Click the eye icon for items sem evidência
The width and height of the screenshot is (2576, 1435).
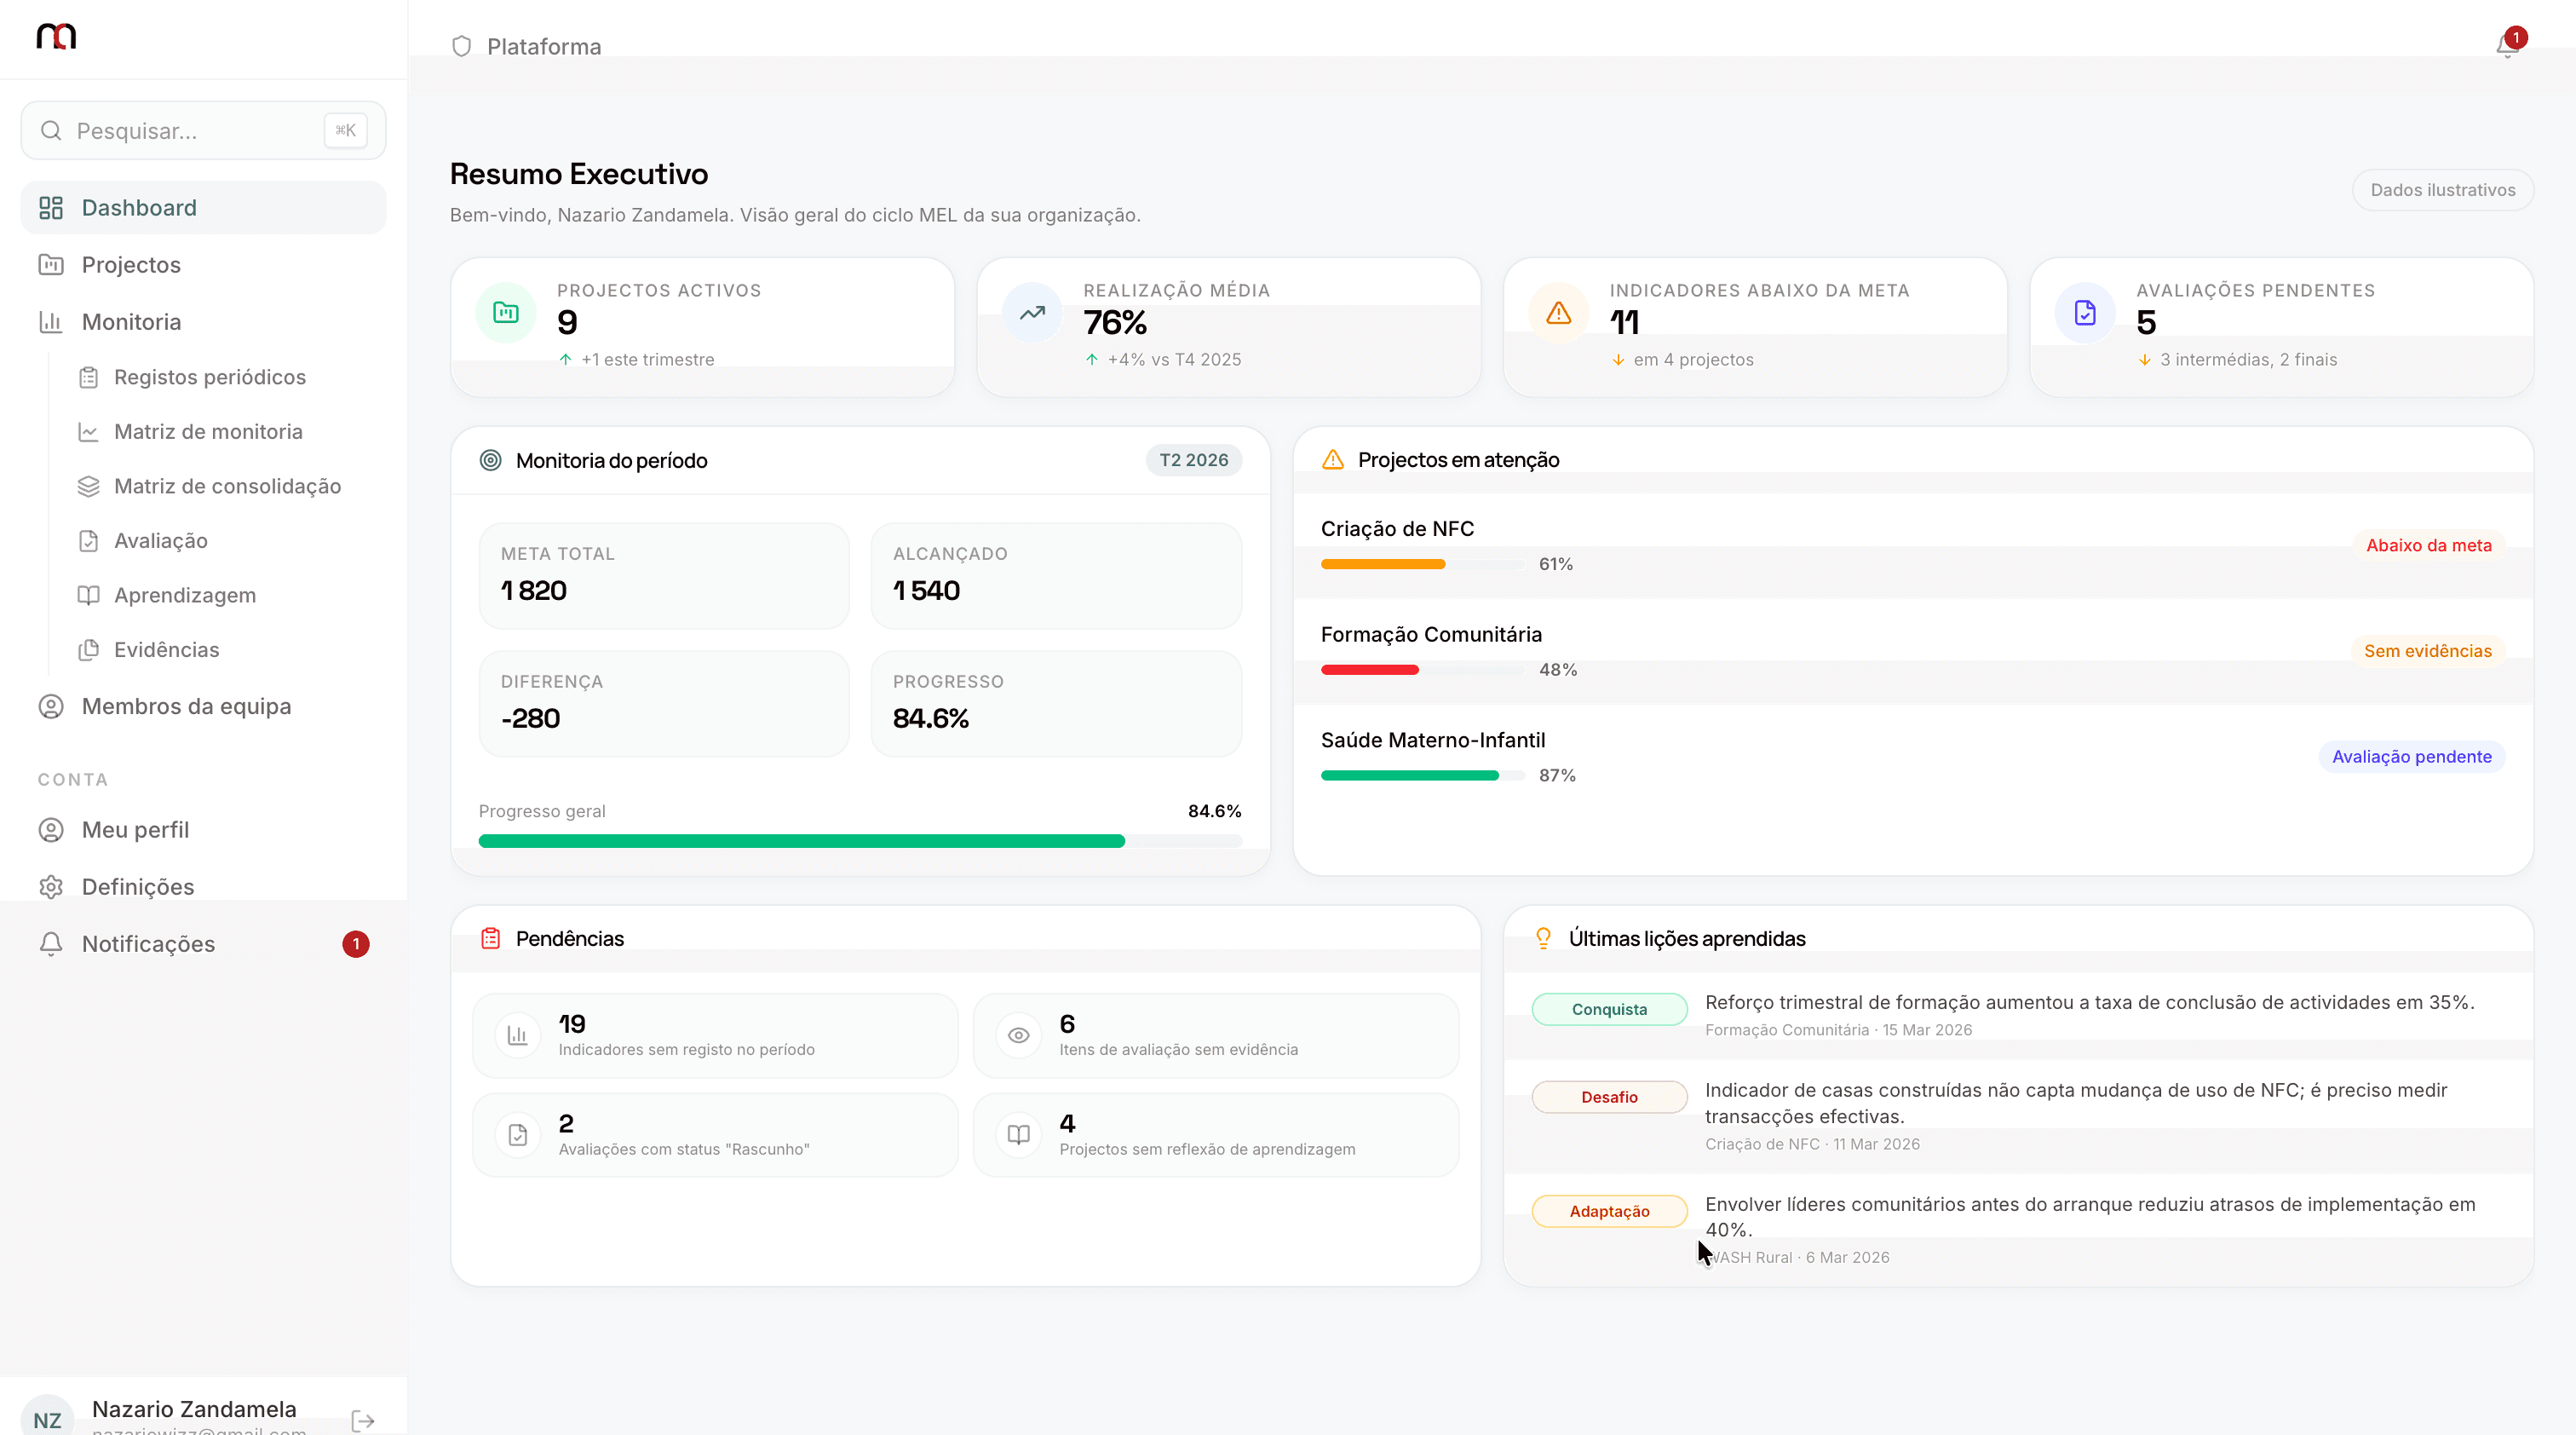pyautogui.click(x=1018, y=1035)
